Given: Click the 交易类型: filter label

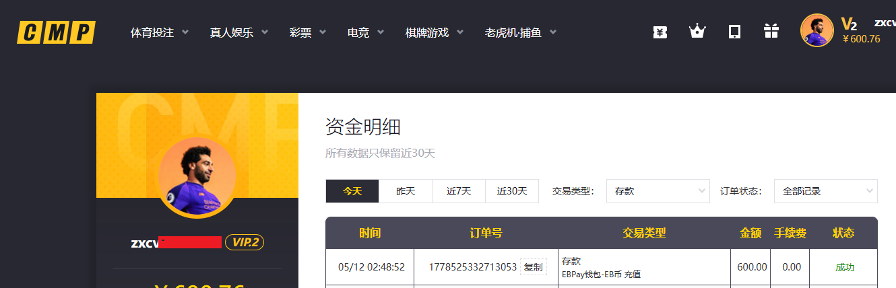Looking at the screenshot, I should pos(573,191).
